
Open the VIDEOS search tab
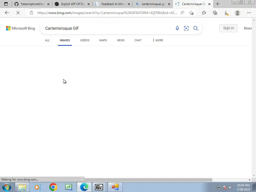click(84, 40)
